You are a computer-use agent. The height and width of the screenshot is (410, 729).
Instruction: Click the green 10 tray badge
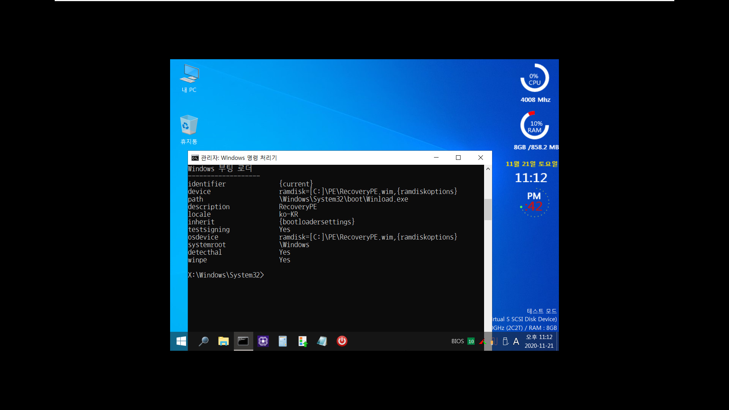click(x=471, y=341)
